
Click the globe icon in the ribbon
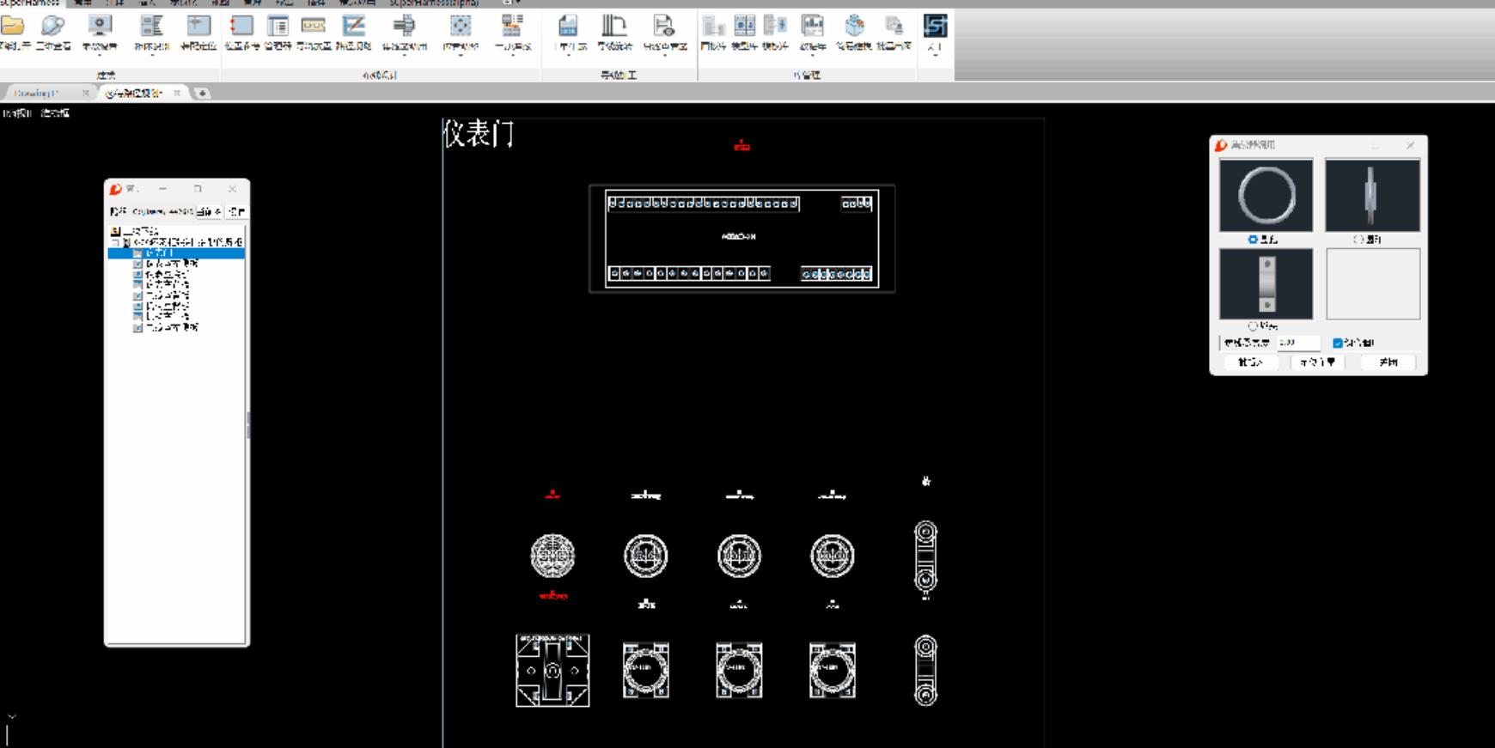point(53,27)
